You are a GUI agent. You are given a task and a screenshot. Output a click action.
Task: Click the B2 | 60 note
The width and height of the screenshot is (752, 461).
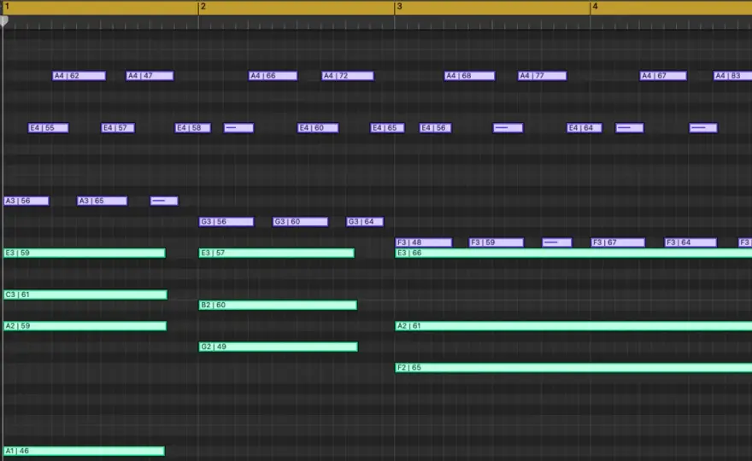[x=278, y=306]
